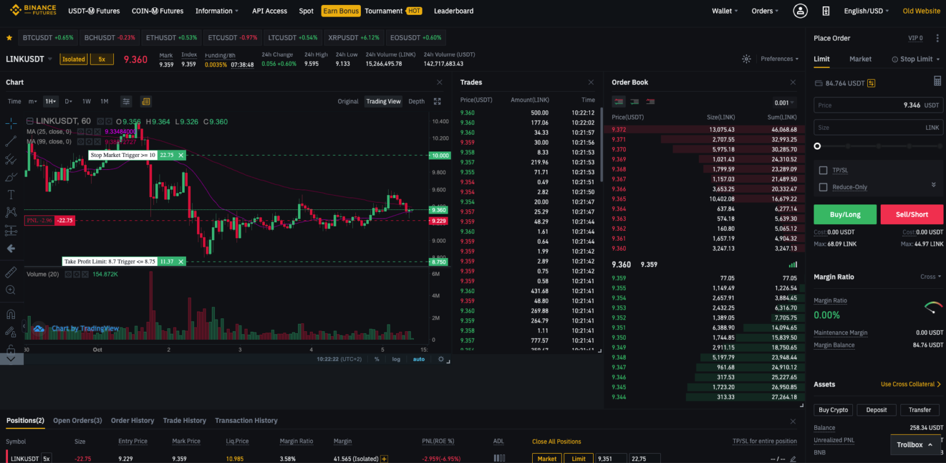Check the Reduce-Only option
Viewport: 946px width, 463px height.
pyautogui.click(x=823, y=187)
